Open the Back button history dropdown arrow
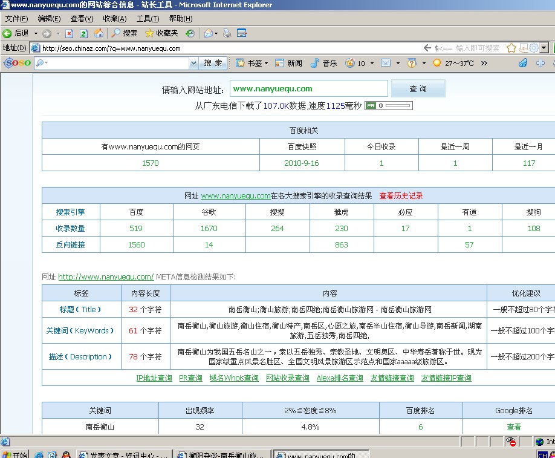Viewport: 555px width, 458px height. click(36, 34)
